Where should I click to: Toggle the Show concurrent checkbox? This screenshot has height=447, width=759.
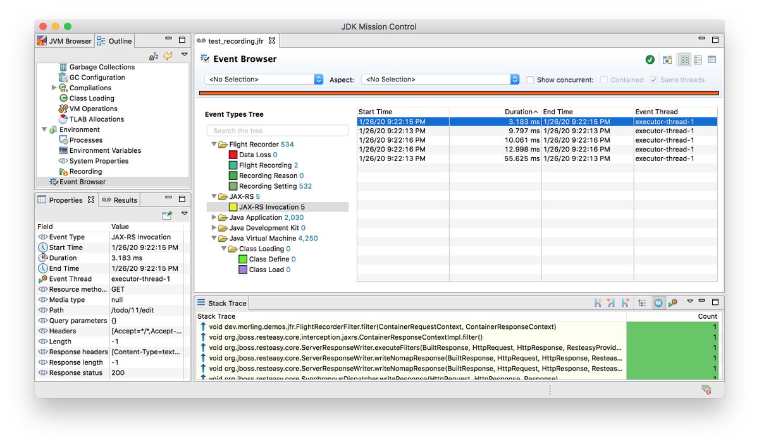[530, 80]
